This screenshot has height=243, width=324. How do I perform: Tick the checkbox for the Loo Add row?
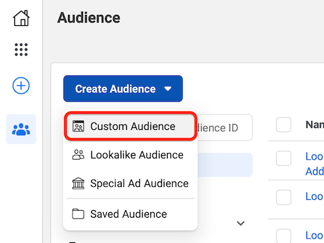tap(284, 158)
